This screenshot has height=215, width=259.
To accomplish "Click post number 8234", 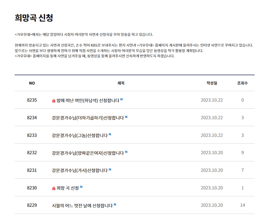I will pos(32,118).
